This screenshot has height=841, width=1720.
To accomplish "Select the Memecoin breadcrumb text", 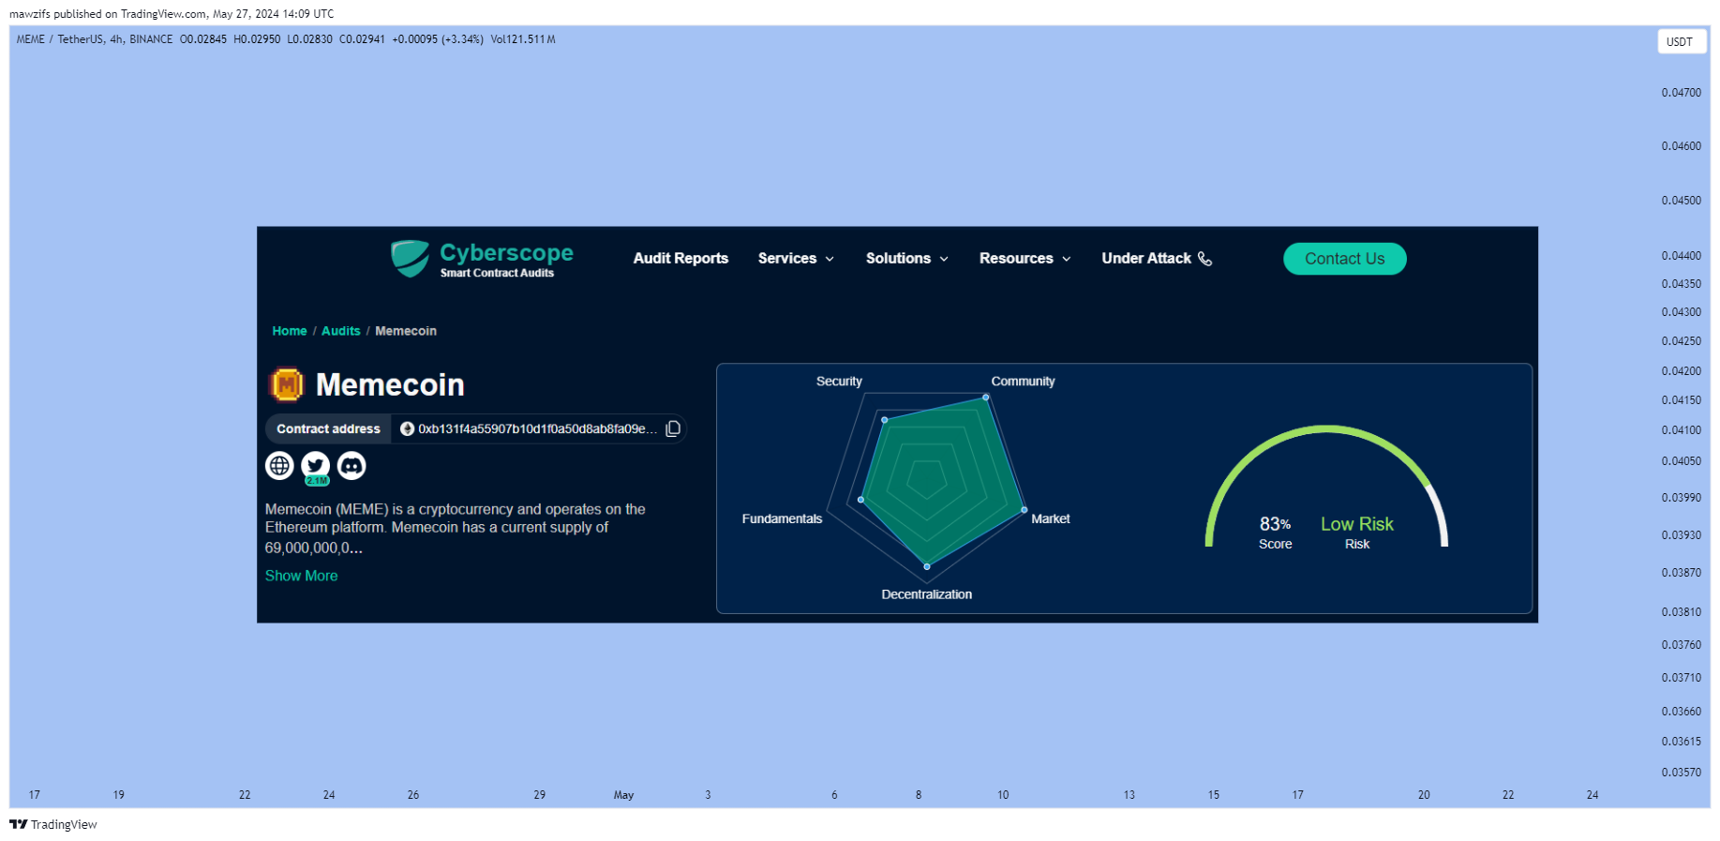I will pos(406,331).
